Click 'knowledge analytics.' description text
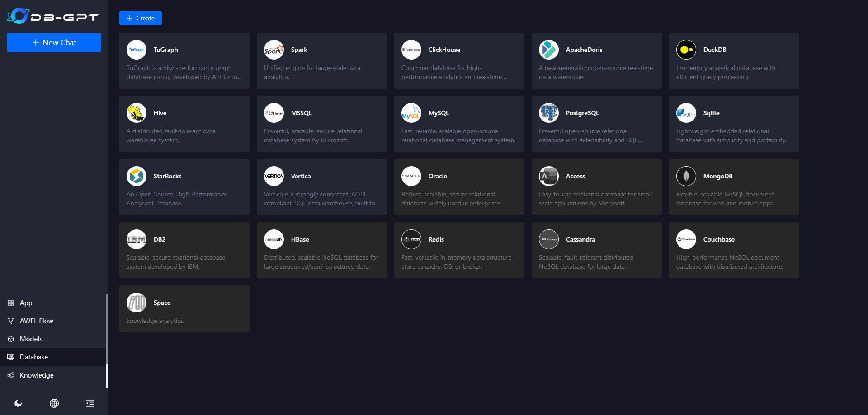The width and height of the screenshot is (868, 415). coord(156,321)
